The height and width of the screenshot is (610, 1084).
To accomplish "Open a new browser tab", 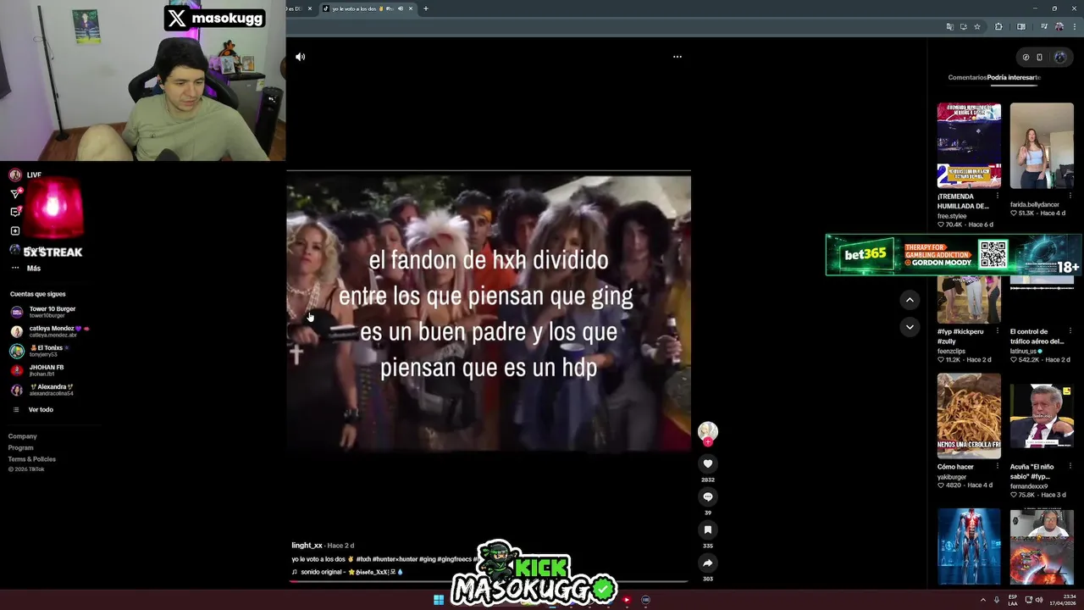I will pyautogui.click(x=425, y=8).
